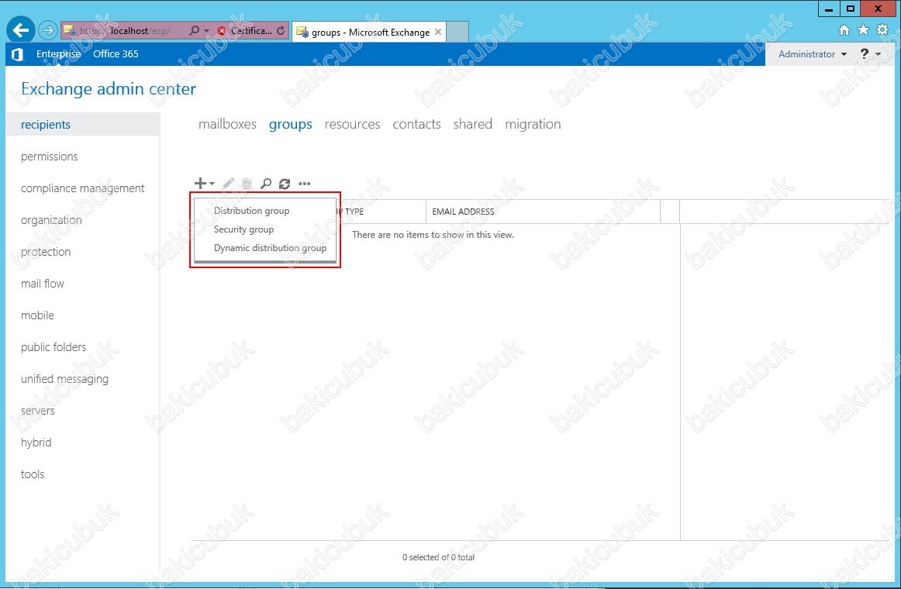Click the Office logo icon
Screen dimensions: 901x589
(17, 54)
